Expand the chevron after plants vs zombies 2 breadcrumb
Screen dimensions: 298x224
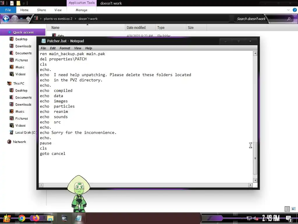75,19
